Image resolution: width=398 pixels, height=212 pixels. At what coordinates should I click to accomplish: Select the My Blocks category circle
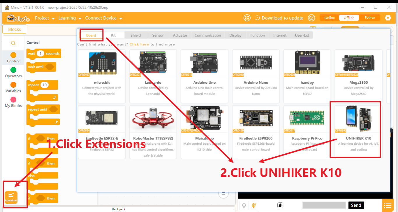point(13,100)
